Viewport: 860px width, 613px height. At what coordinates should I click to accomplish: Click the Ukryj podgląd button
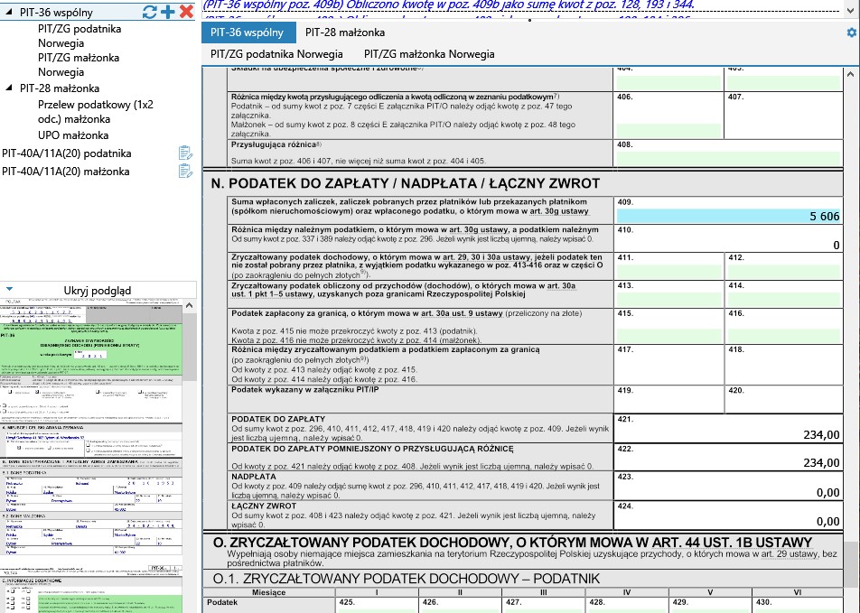[x=98, y=290]
